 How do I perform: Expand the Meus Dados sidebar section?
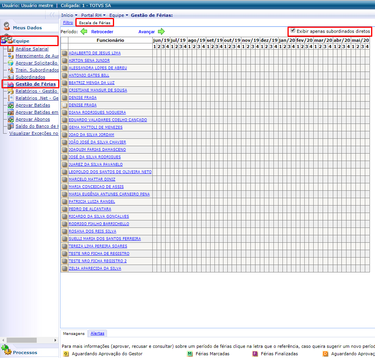[27, 28]
